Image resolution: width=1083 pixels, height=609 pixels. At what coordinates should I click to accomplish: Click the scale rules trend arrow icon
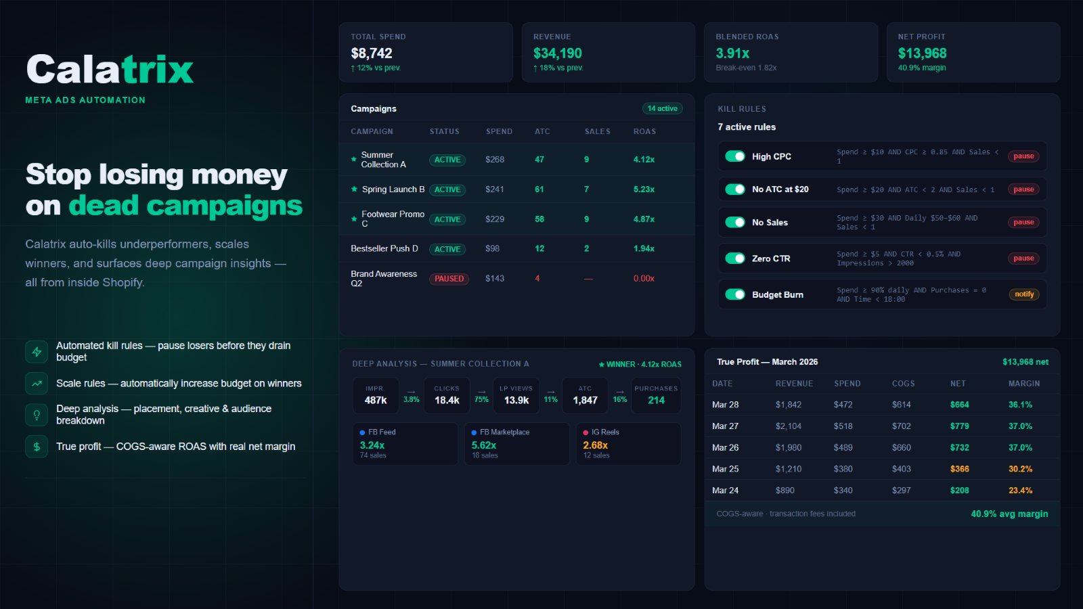point(37,384)
